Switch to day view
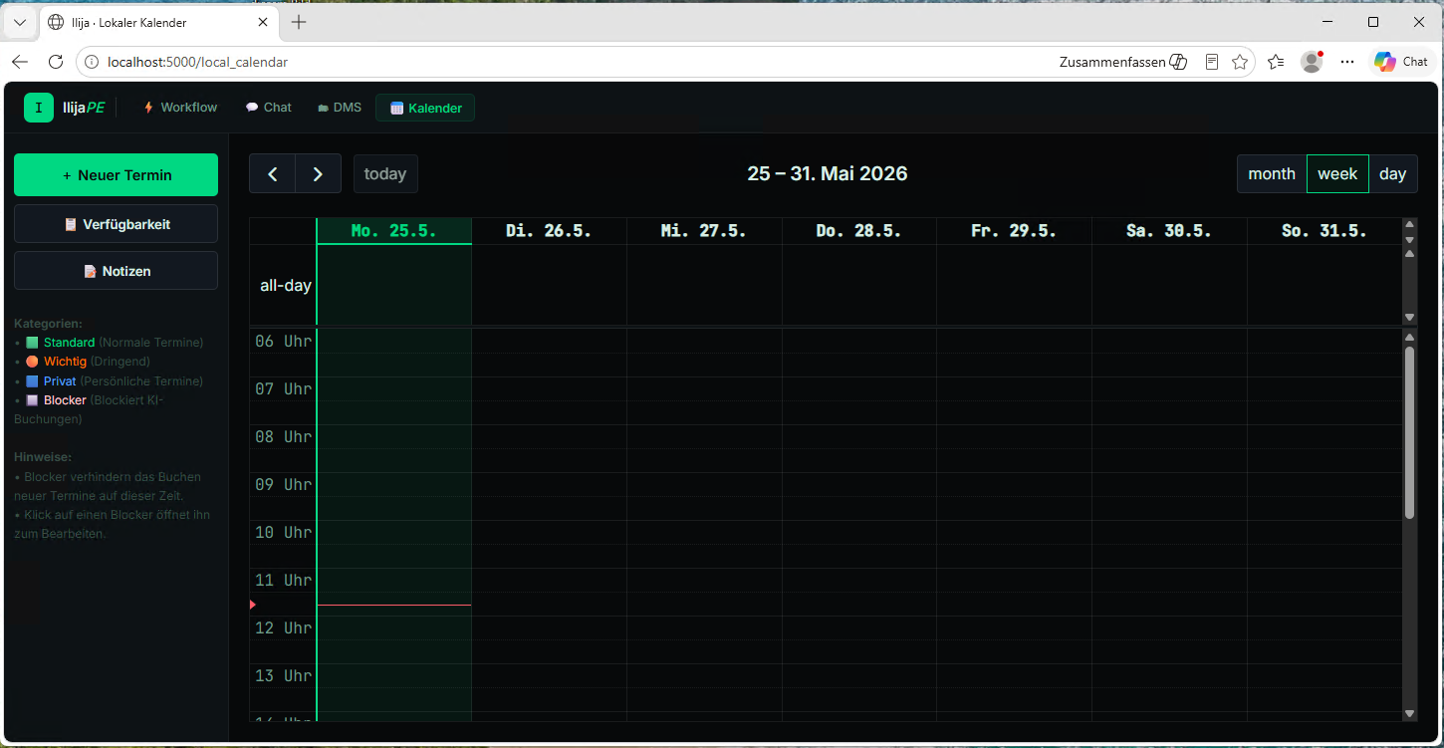Viewport: 1444px width, 748px height. (1393, 173)
